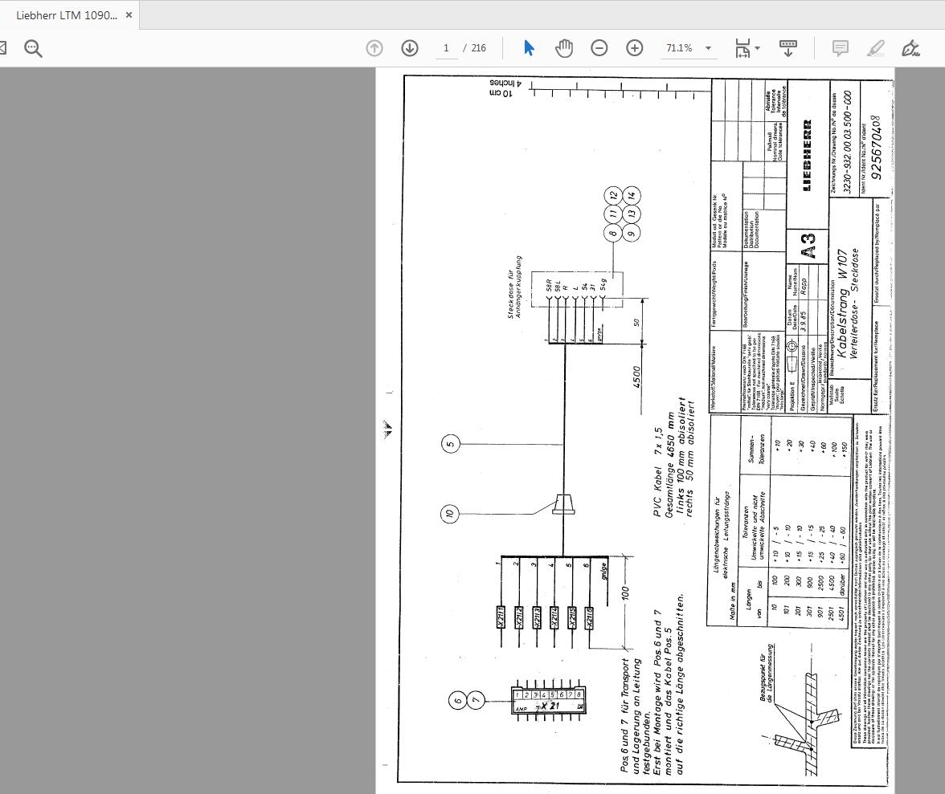Select the Hand tool for panning

coord(564,48)
